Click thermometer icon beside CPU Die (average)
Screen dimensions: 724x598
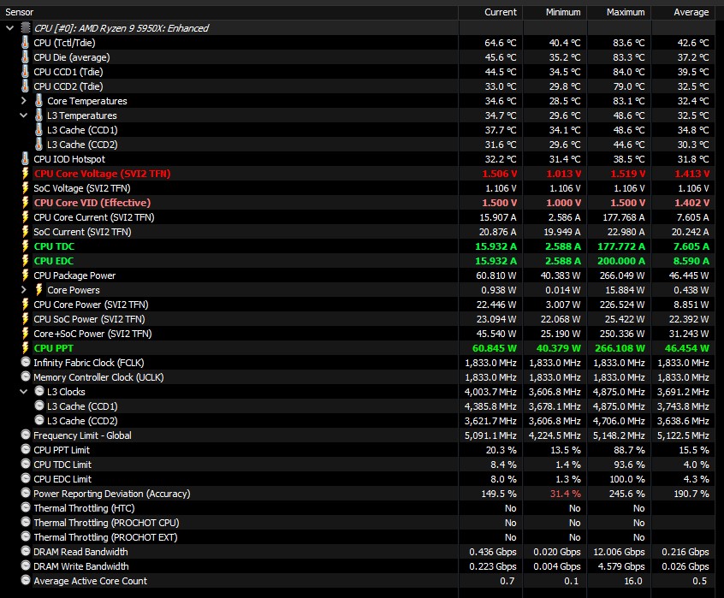coord(26,57)
